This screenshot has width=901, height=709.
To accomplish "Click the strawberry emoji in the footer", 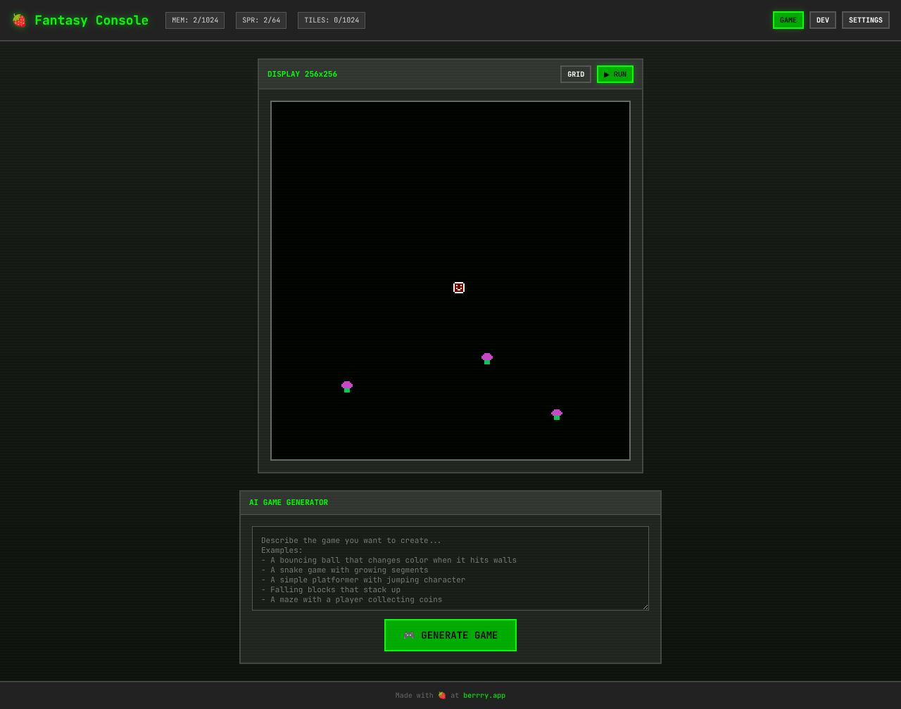I will tap(442, 696).
